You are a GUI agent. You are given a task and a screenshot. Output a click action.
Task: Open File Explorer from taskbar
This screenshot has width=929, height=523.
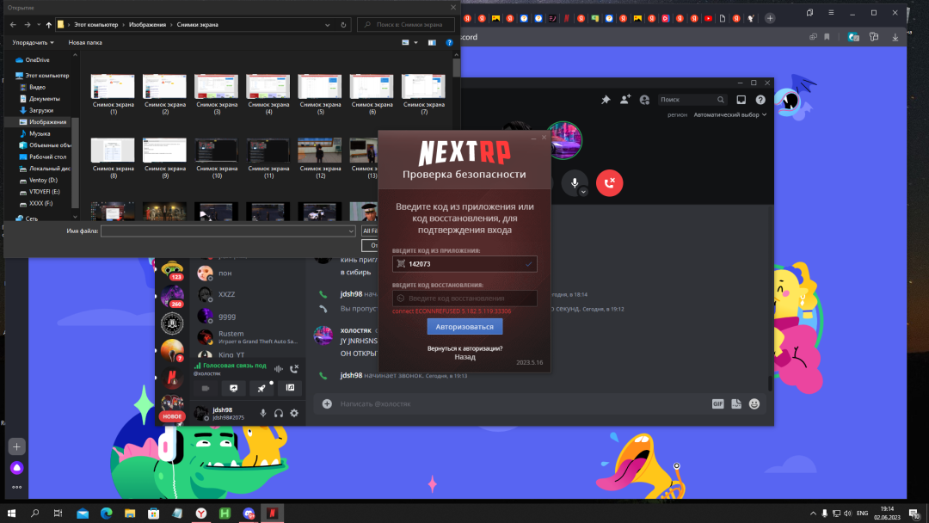(x=130, y=513)
